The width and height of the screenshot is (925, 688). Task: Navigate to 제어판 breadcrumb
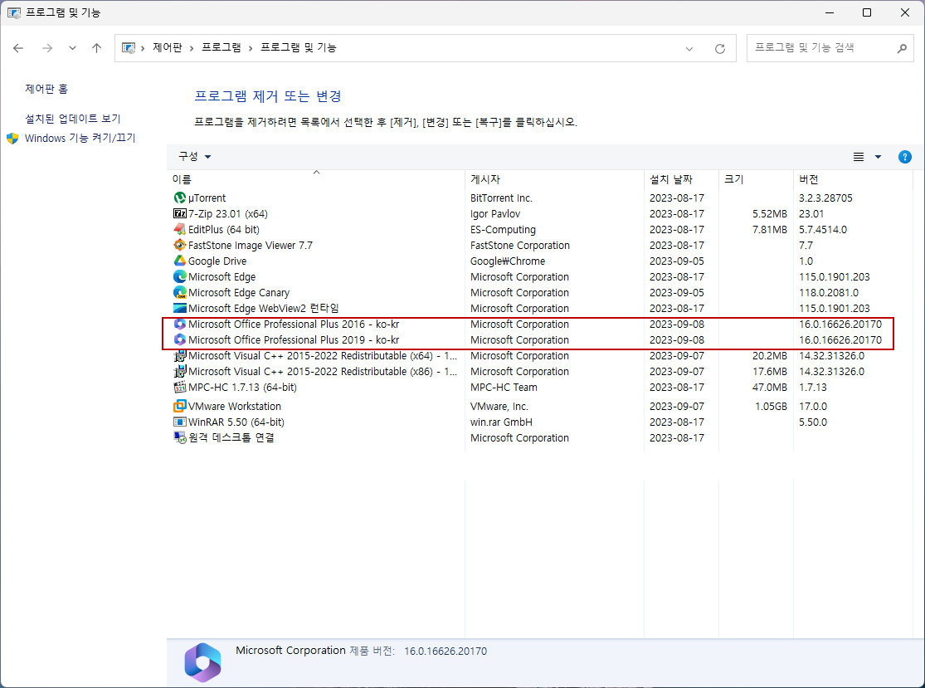(x=168, y=48)
